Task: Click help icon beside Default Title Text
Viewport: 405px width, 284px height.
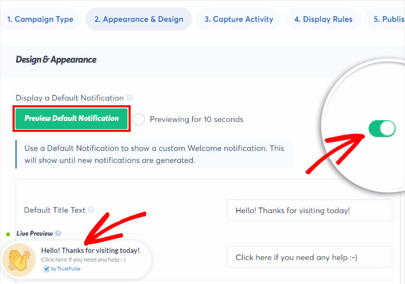Action: 91,210
